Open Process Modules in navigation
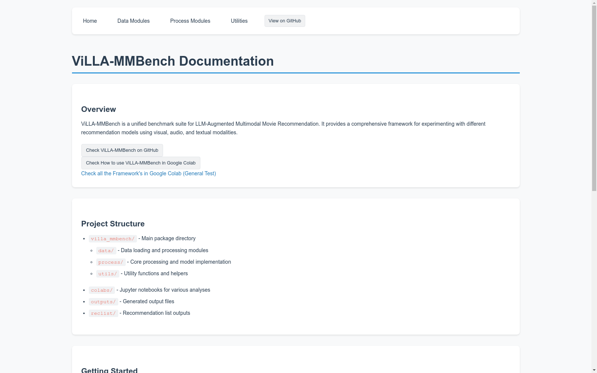 click(x=190, y=21)
